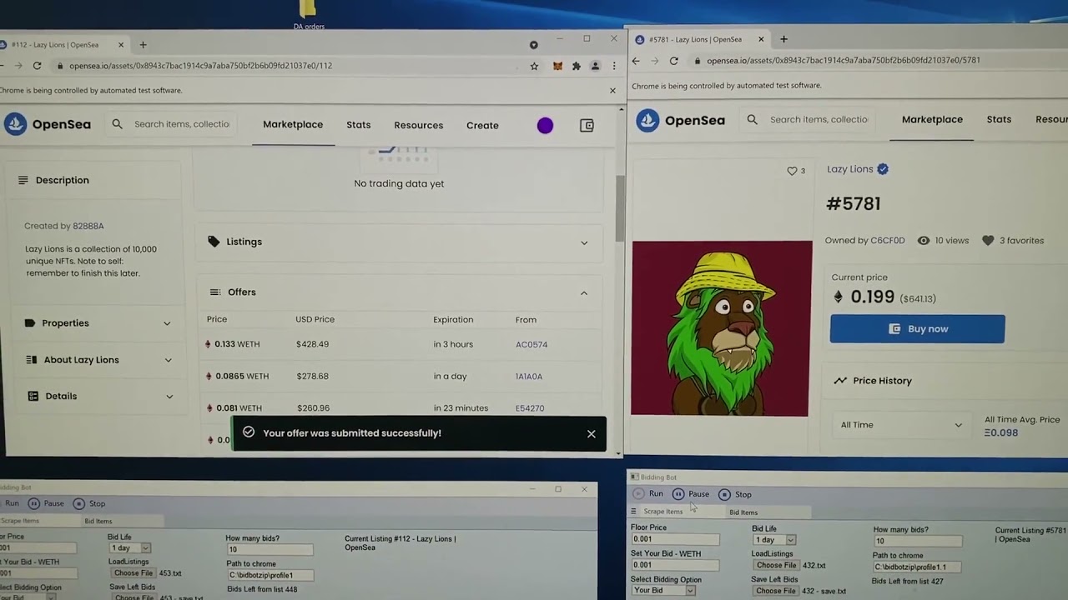This screenshot has height=600, width=1068.
Task: Stop the right Bidding Bot
Action: [x=735, y=494]
